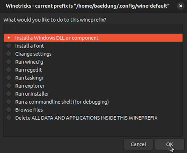Select 'Run a commandline shell (for debugging)'
Viewport: 187px width, 153px height.
[x=93, y=102]
